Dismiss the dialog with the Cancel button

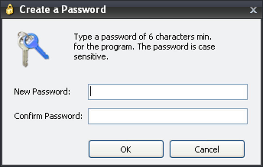point(207,149)
